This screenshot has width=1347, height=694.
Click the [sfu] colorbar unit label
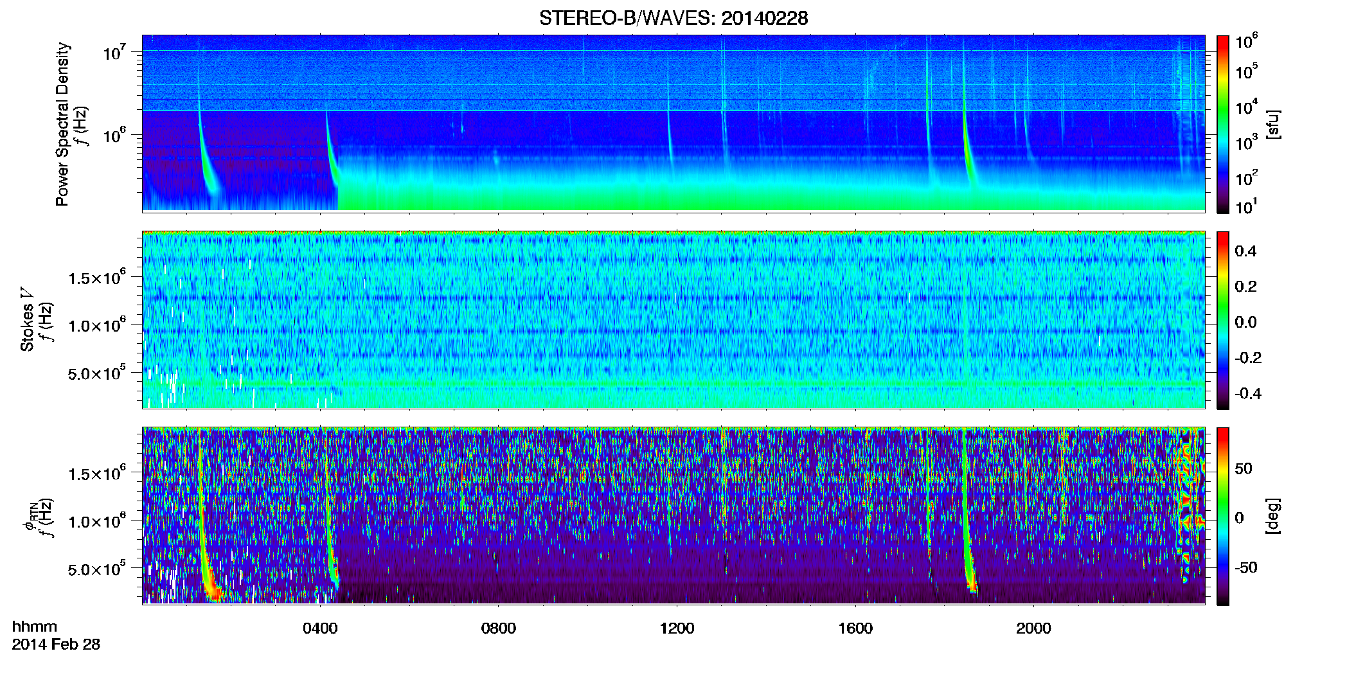pyautogui.click(x=1272, y=124)
